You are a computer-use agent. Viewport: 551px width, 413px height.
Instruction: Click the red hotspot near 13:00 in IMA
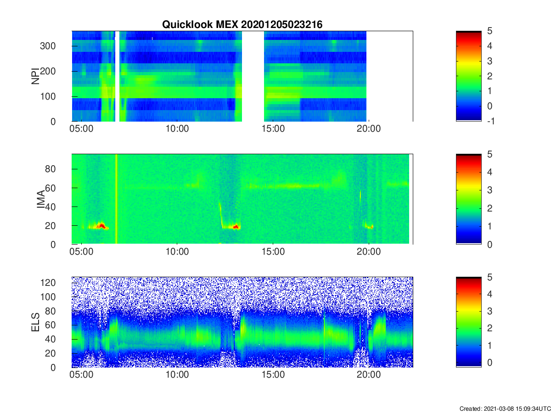(x=236, y=226)
